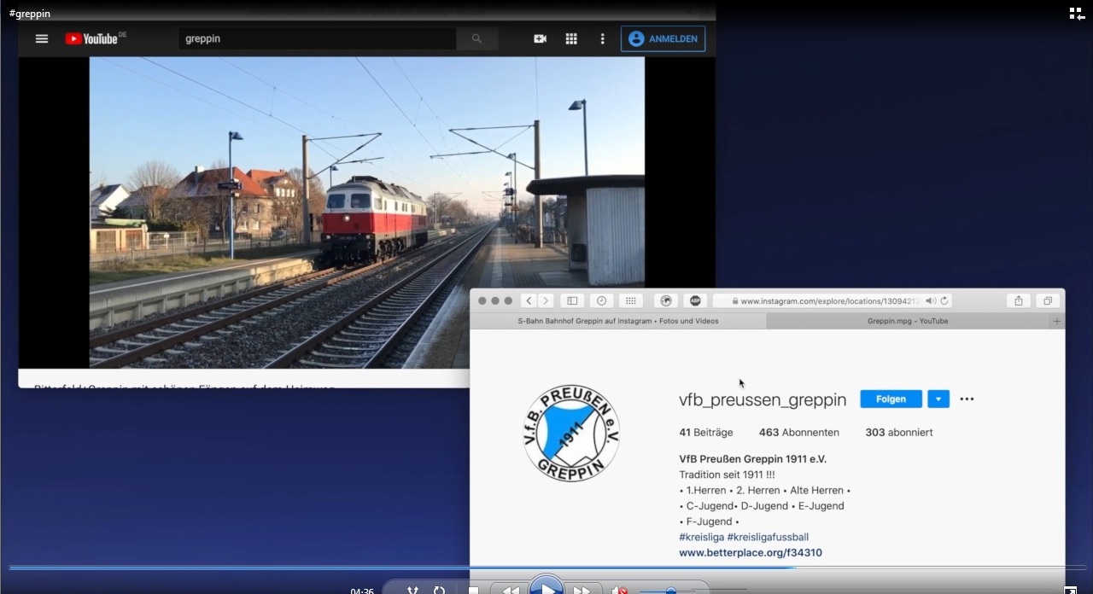Click the vfb_preussen_greppin username
The width and height of the screenshot is (1093, 594).
(763, 399)
